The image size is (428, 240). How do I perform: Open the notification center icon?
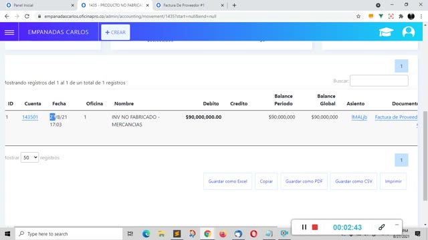point(417,234)
